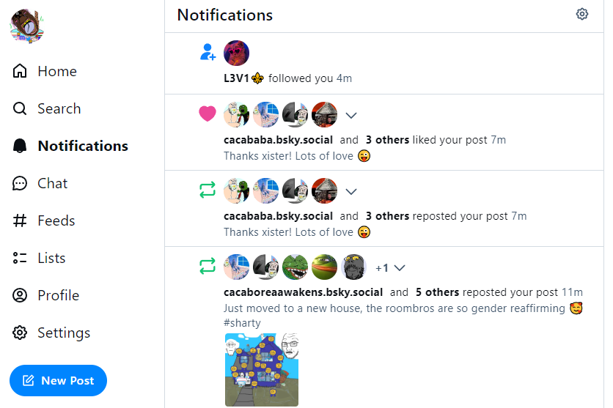Open cacaboreaawakens.bsky.social profile link
This screenshot has width=613, height=408.
(x=303, y=292)
